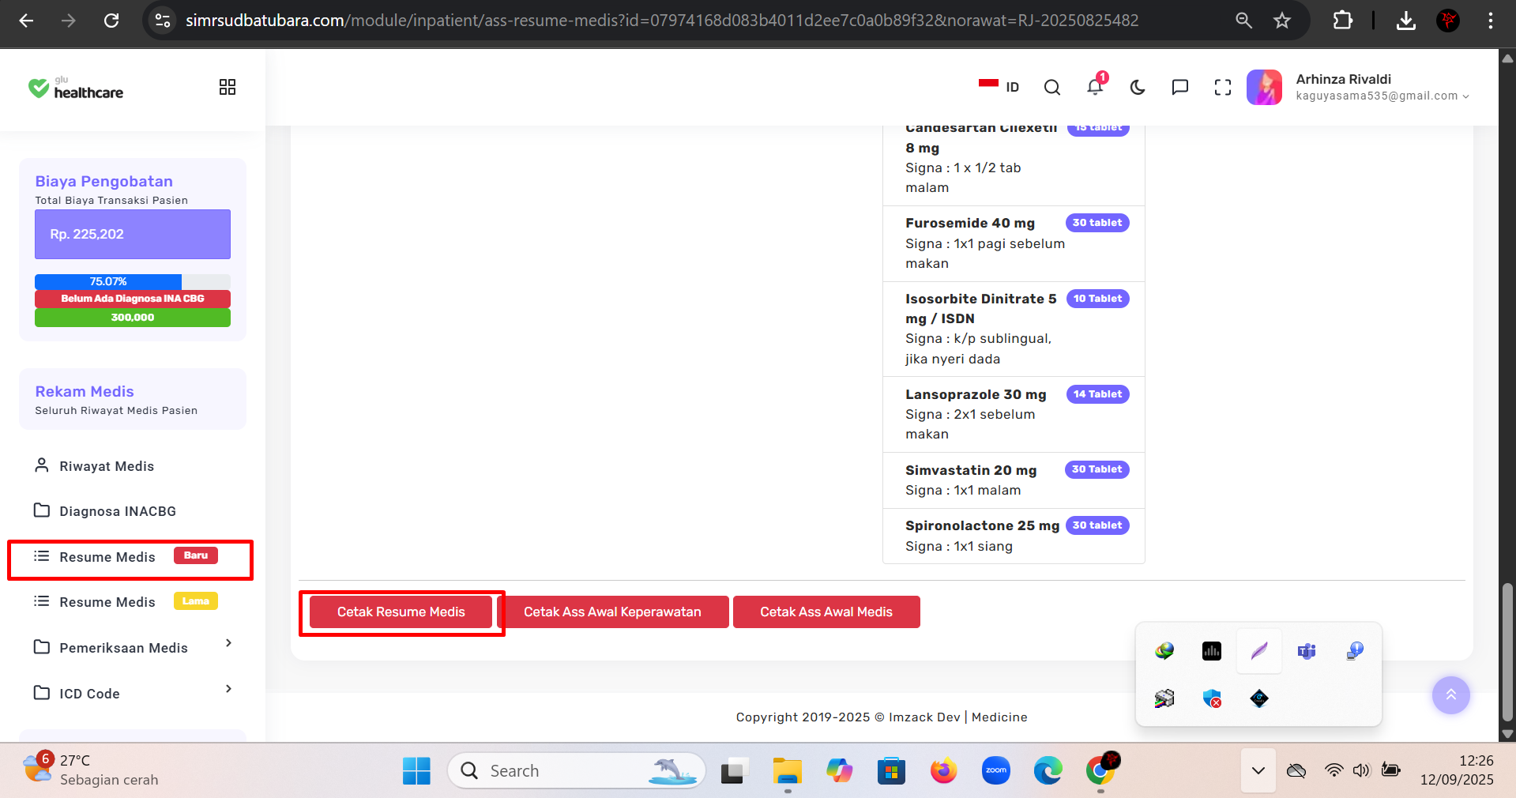Image resolution: width=1516 pixels, height=798 pixels.
Task: Click Cetak Ass Awal Medis button
Action: tap(826, 612)
